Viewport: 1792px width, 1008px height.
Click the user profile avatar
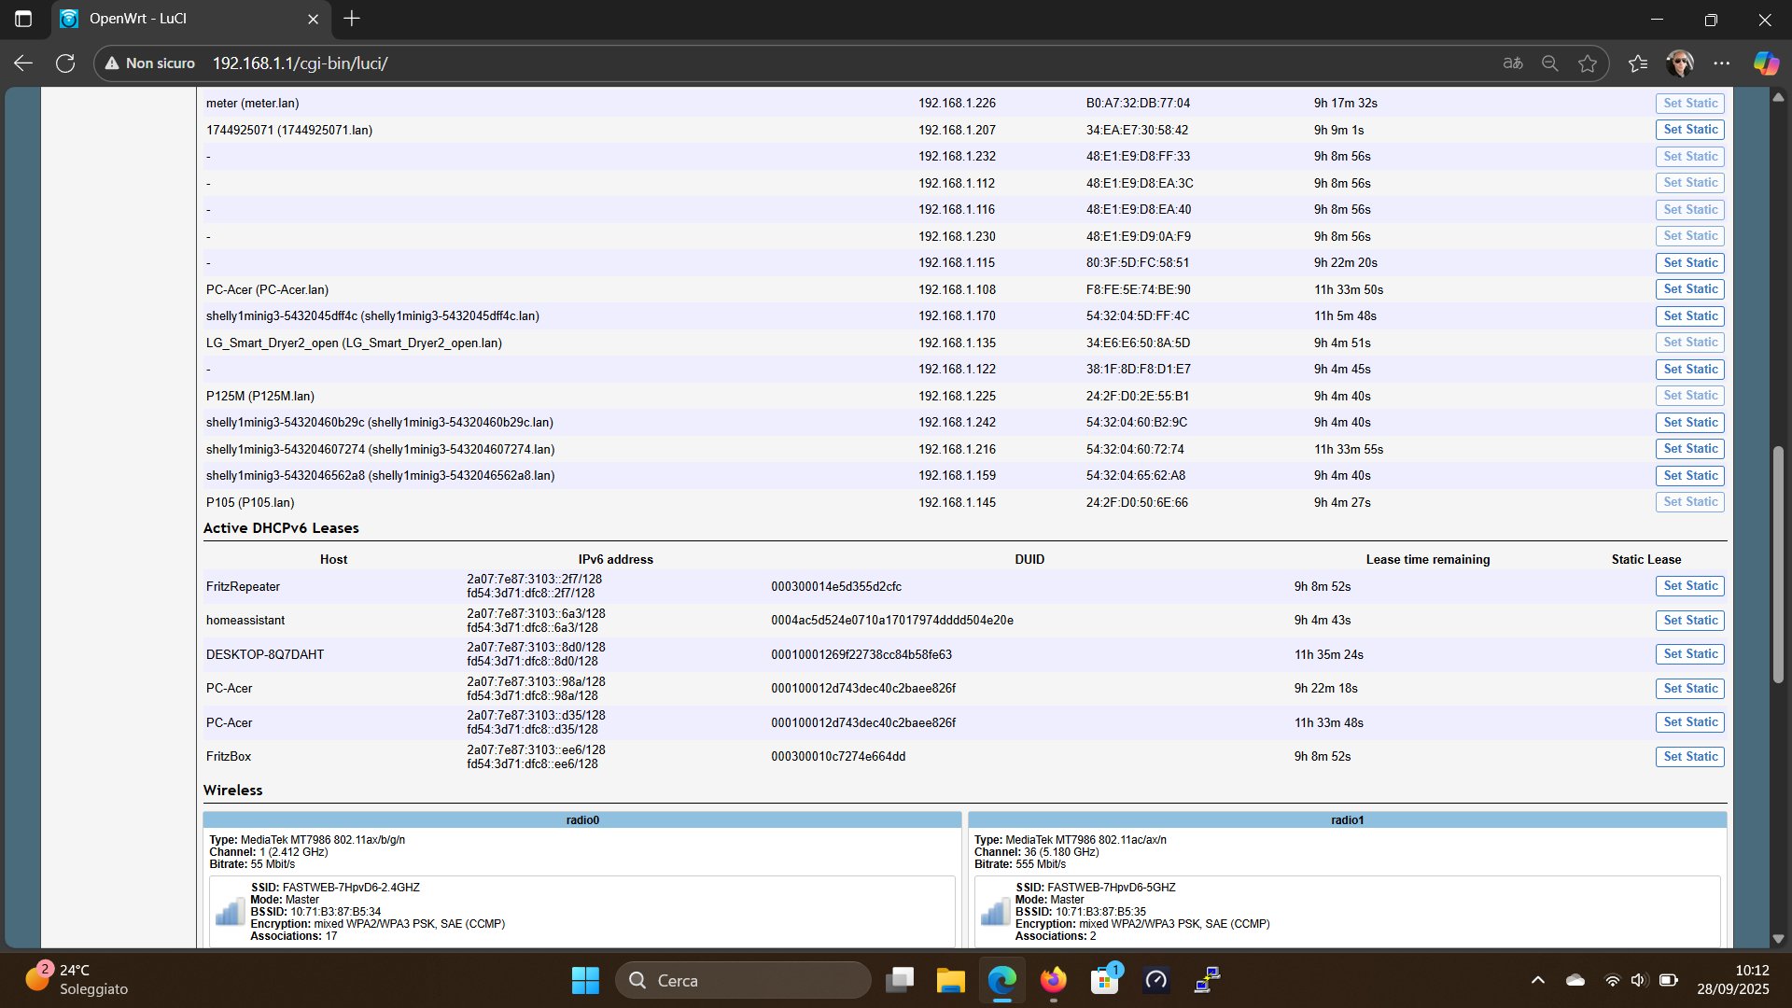(1679, 63)
